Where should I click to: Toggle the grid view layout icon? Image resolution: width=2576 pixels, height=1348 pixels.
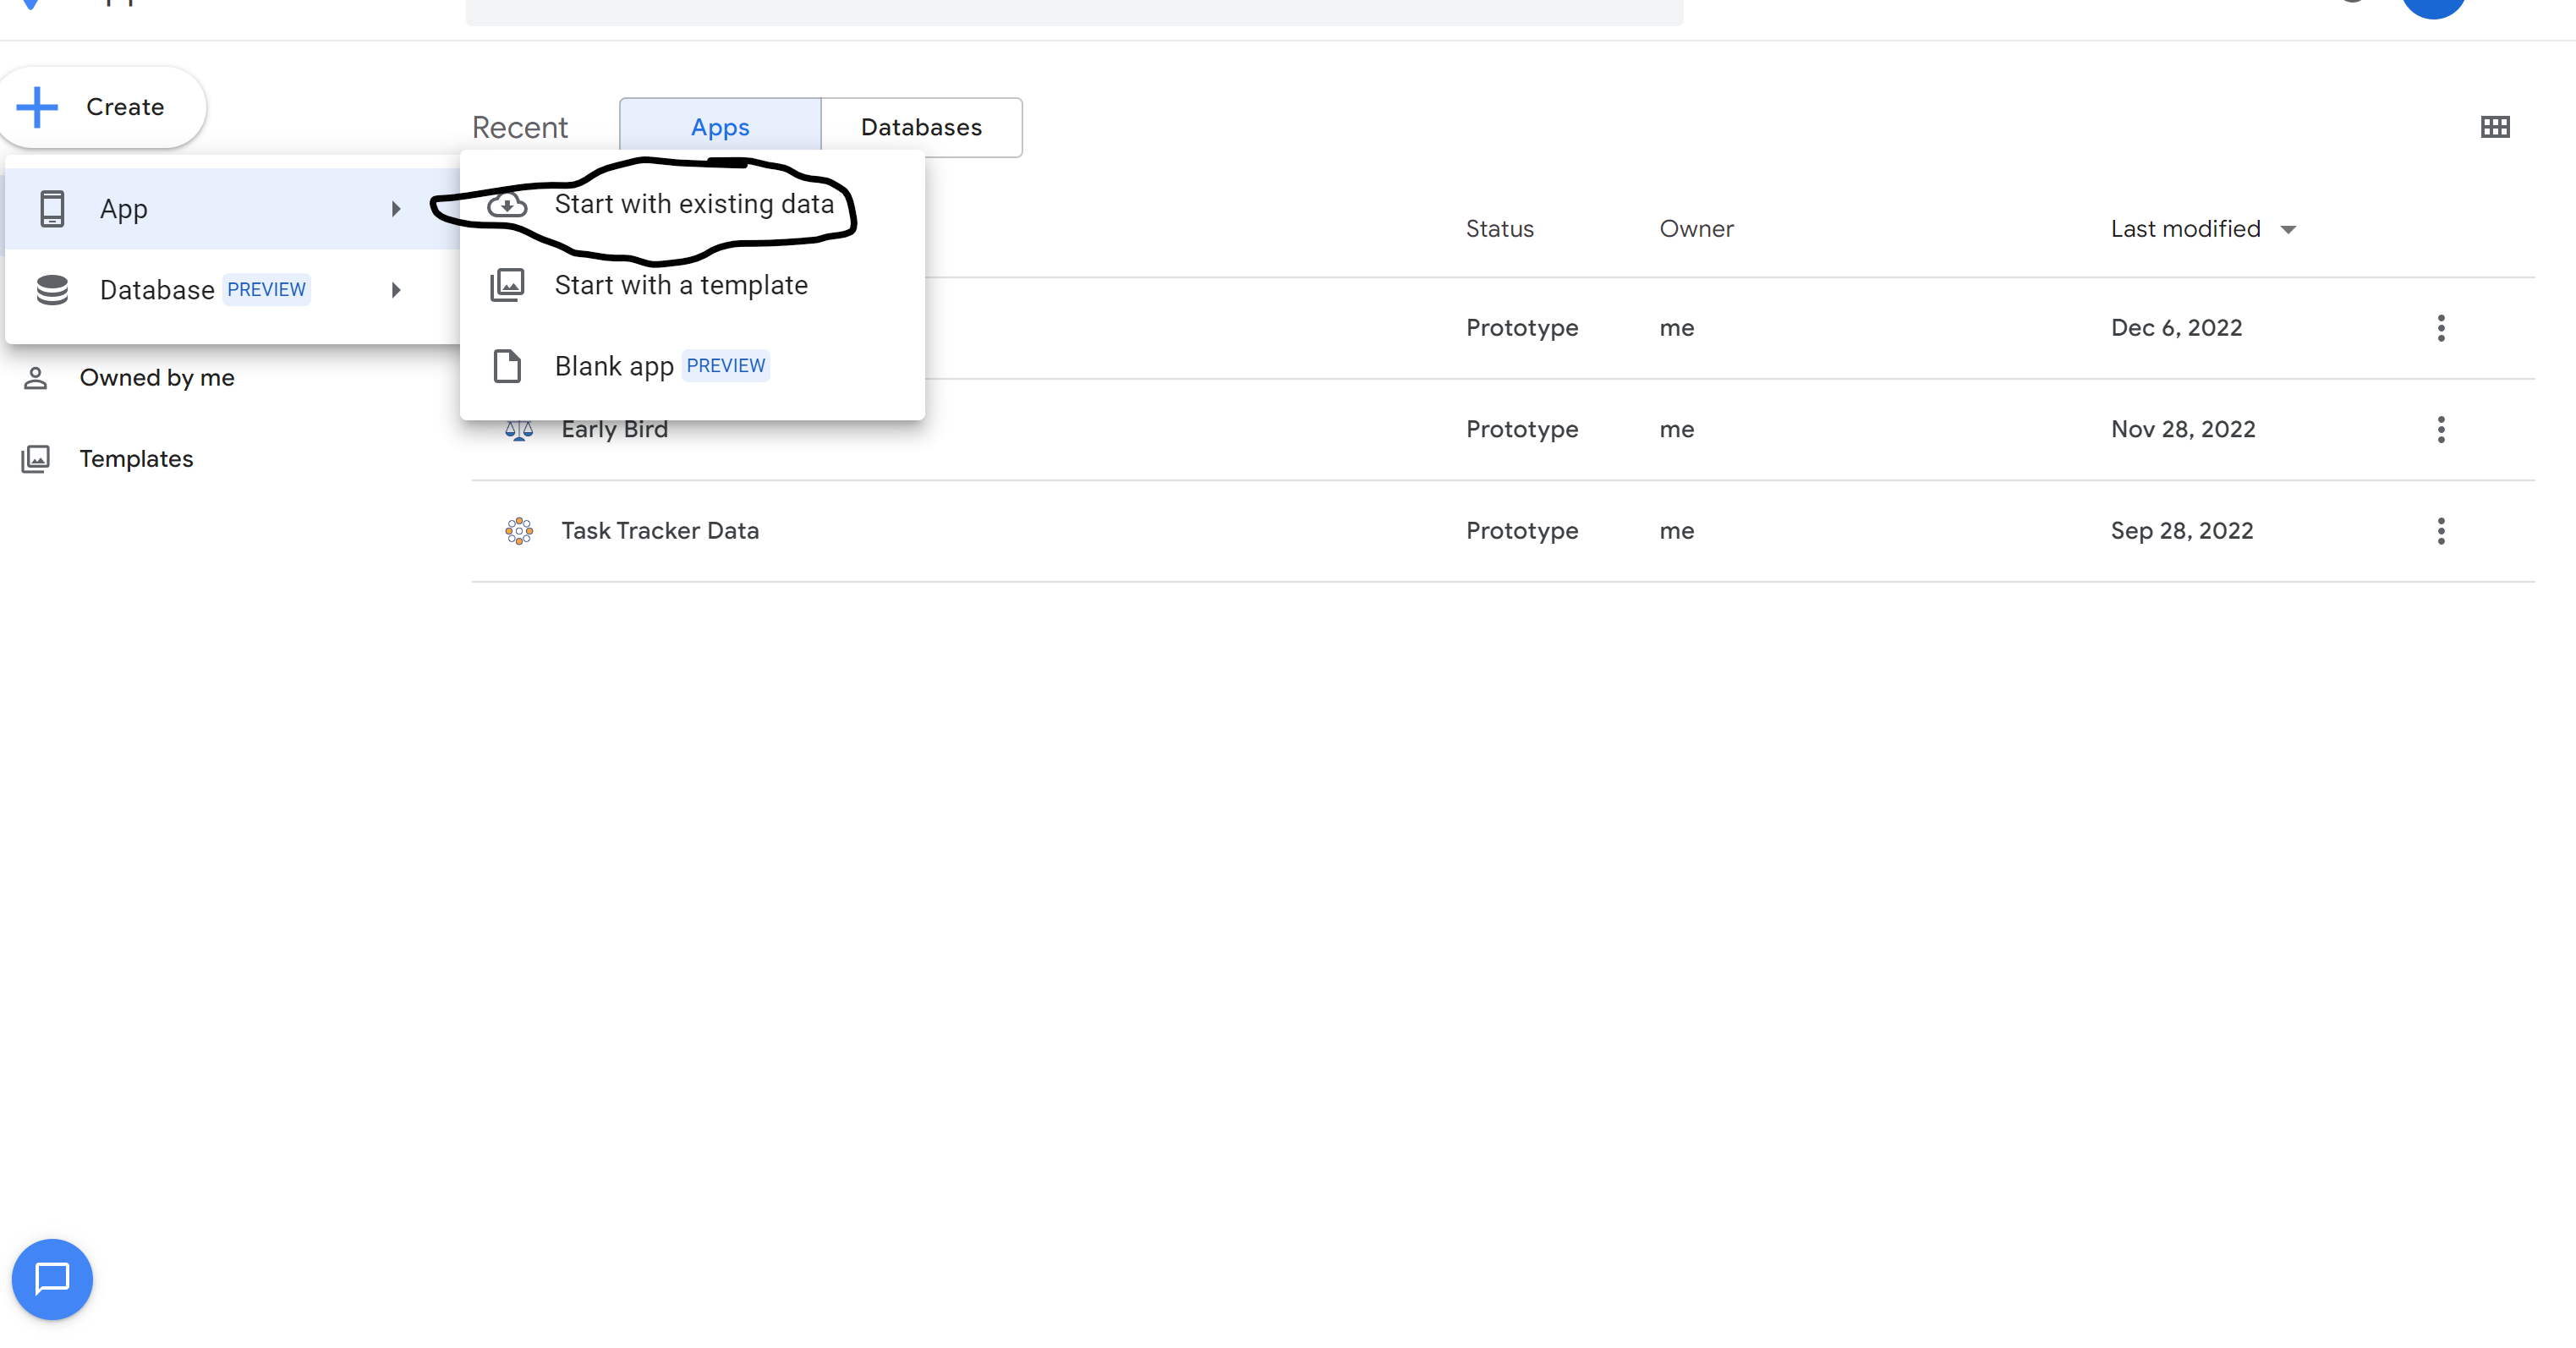coord(2495,127)
